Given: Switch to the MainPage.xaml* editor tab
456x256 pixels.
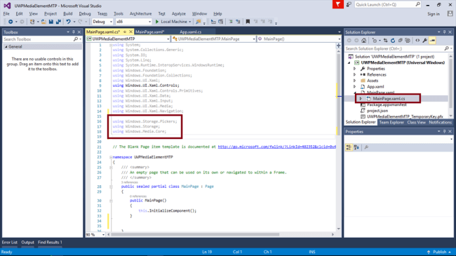Looking at the screenshot, I should [149, 32].
